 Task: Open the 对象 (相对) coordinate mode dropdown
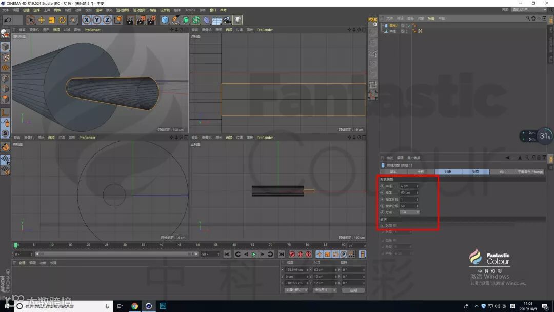click(x=296, y=290)
